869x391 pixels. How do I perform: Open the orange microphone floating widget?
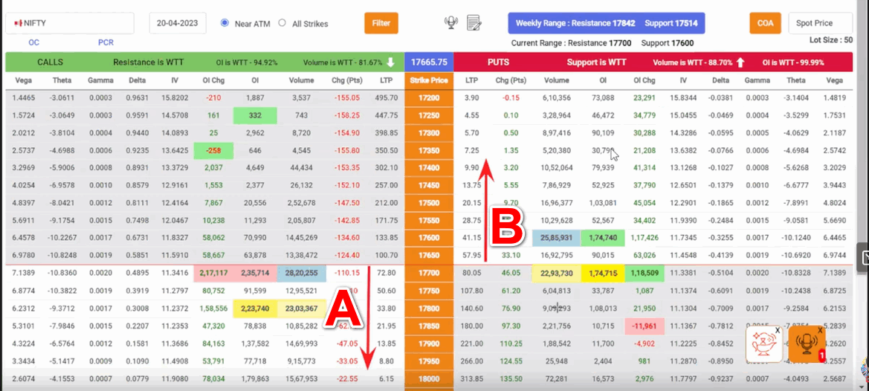[806, 346]
